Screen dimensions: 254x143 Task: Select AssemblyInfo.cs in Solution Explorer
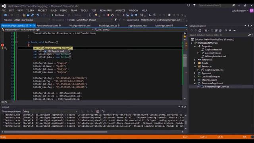[x=213, y=53]
